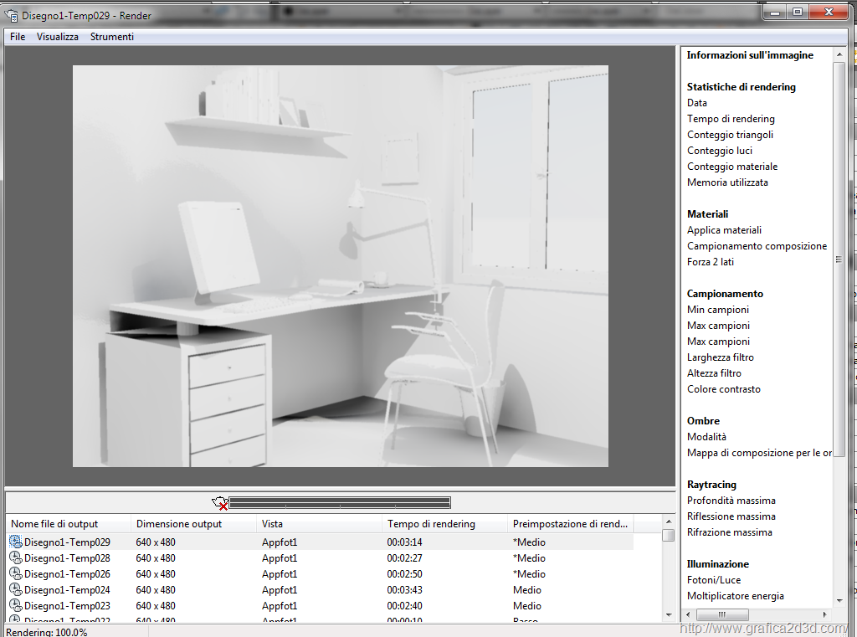Select Tempo di rendering in statistics panel
Viewport: 857px width, 637px height.
tap(731, 119)
